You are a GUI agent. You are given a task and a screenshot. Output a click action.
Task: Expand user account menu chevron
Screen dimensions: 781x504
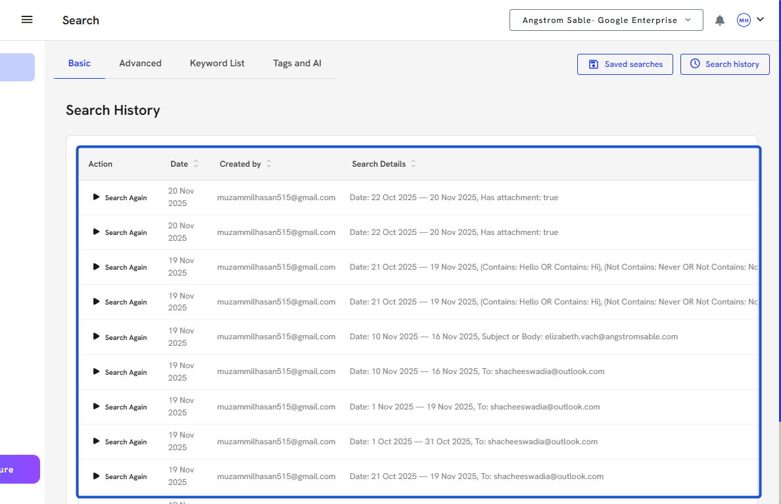tap(761, 20)
